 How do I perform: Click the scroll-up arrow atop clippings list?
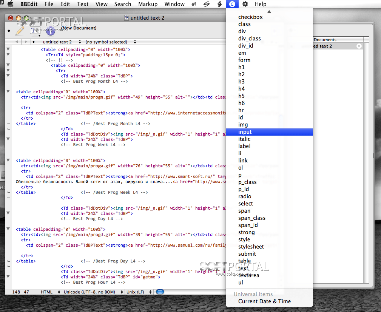(269, 11)
